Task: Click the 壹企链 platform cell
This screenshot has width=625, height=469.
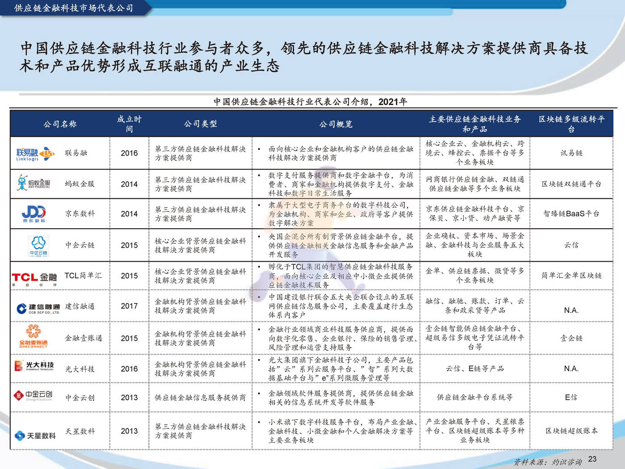Action: click(x=571, y=338)
